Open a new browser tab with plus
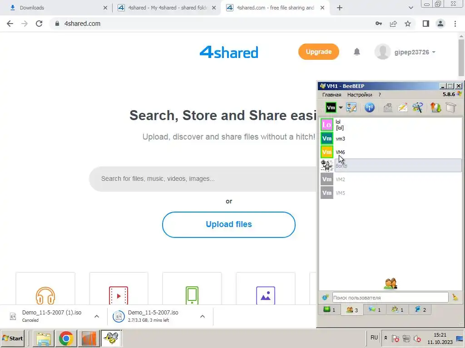This screenshot has height=348, width=465. pos(340,8)
